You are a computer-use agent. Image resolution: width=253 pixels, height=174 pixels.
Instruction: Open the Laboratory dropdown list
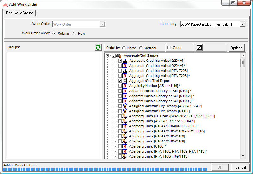(242, 24)
